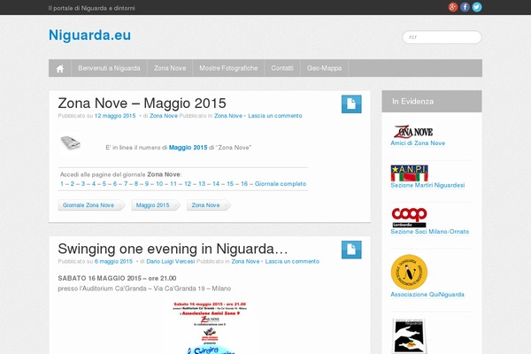Click the tagline Il portale di Niguarda e dintorni
Image resolution: width=531 pixels, height=354 pixels.
click(91, 8)
